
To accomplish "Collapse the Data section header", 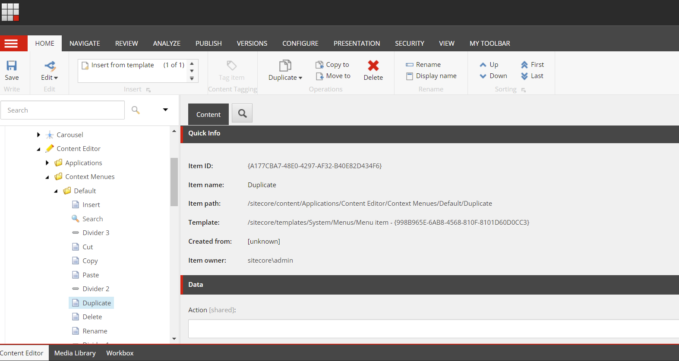I will point(430,285).
